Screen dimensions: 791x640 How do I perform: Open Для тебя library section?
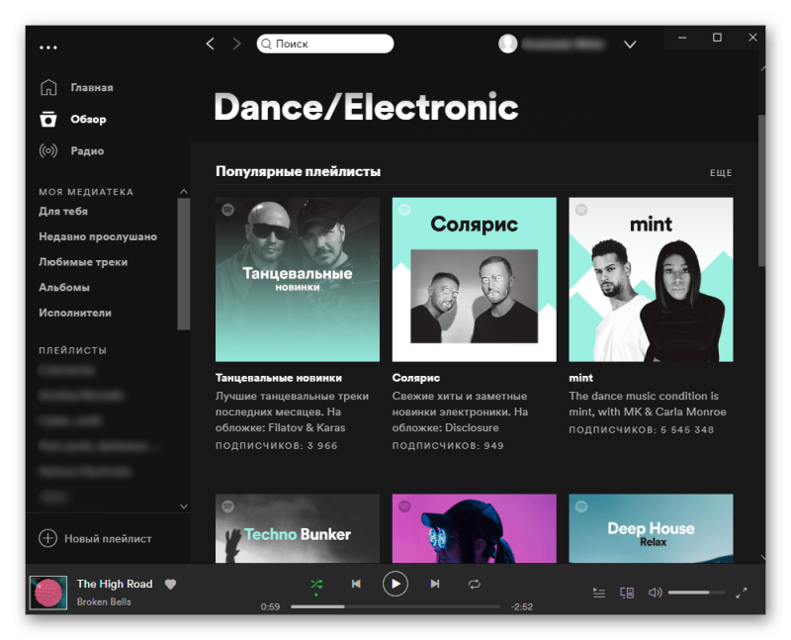(63, 211)
